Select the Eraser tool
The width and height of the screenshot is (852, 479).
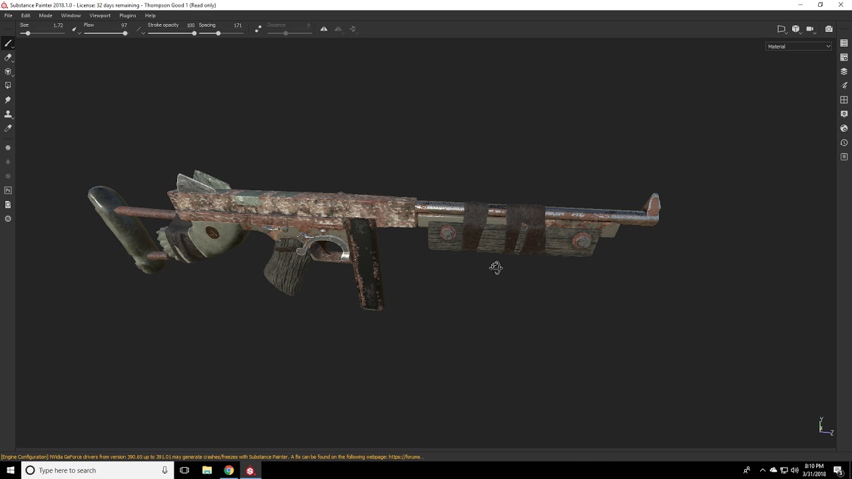point(8,57)
